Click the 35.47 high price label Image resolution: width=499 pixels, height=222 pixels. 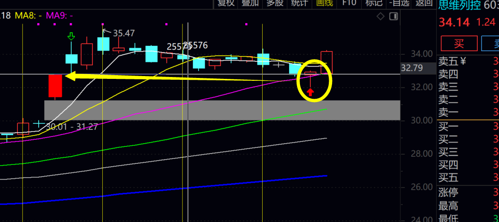point(124,33)
